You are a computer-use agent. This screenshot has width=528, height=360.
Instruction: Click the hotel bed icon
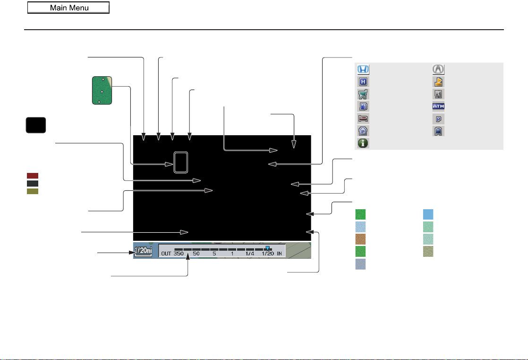pos(363,119)
